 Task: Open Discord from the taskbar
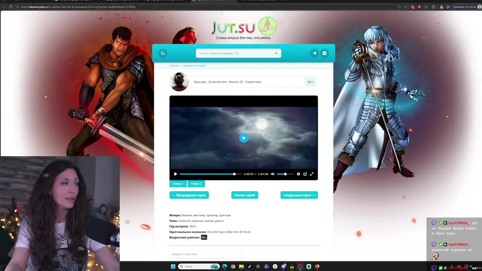point(284,266)
